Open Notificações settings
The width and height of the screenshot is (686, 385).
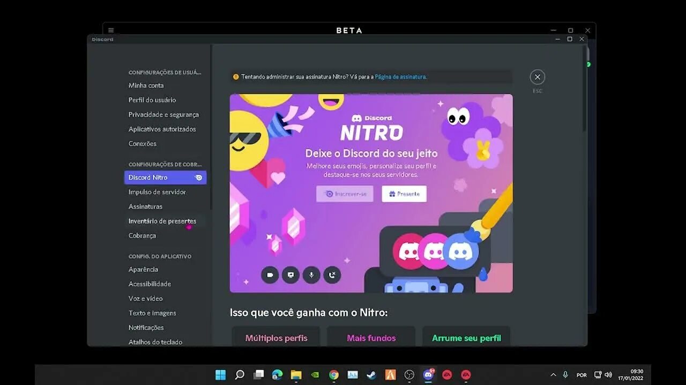pos(165,327)
